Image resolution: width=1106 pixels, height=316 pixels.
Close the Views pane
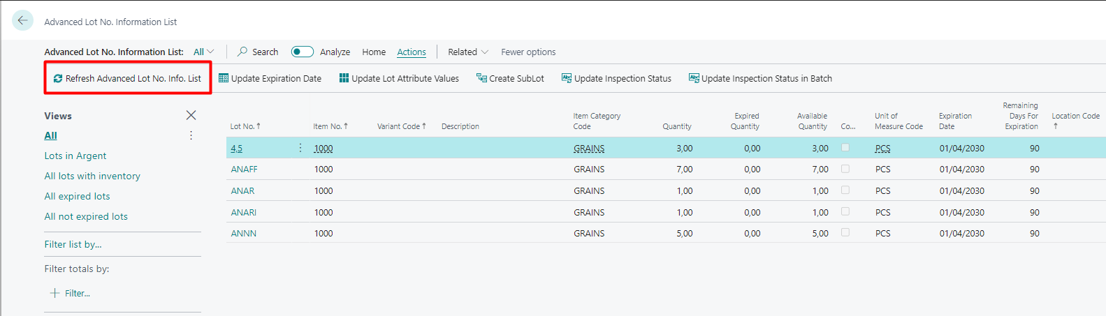pos(191,115)
